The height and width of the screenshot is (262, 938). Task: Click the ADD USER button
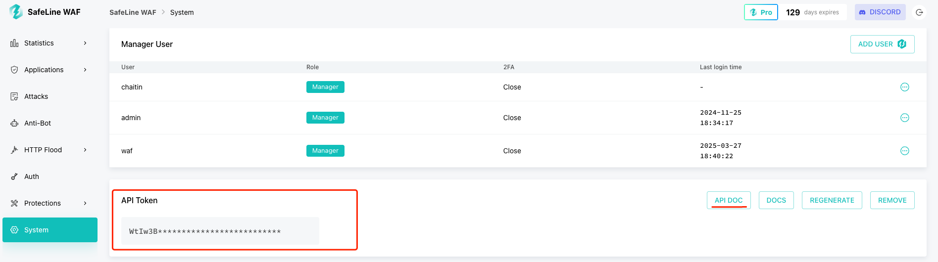tap(882, 44)
